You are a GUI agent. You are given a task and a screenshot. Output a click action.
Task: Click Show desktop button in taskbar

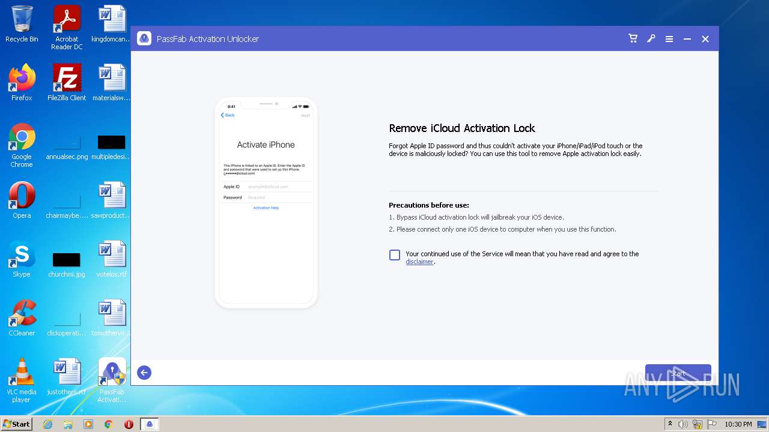[x=762, y=424]
